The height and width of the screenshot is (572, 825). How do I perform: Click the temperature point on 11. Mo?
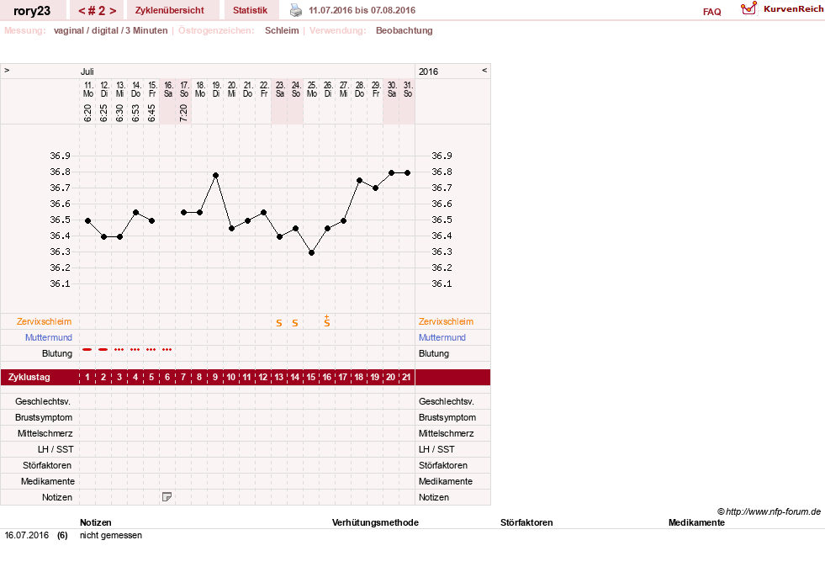pos(87,221)
